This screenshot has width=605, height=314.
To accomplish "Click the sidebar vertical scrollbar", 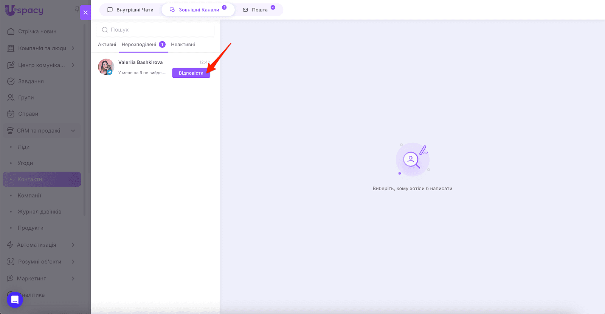I will coord(84,119).
